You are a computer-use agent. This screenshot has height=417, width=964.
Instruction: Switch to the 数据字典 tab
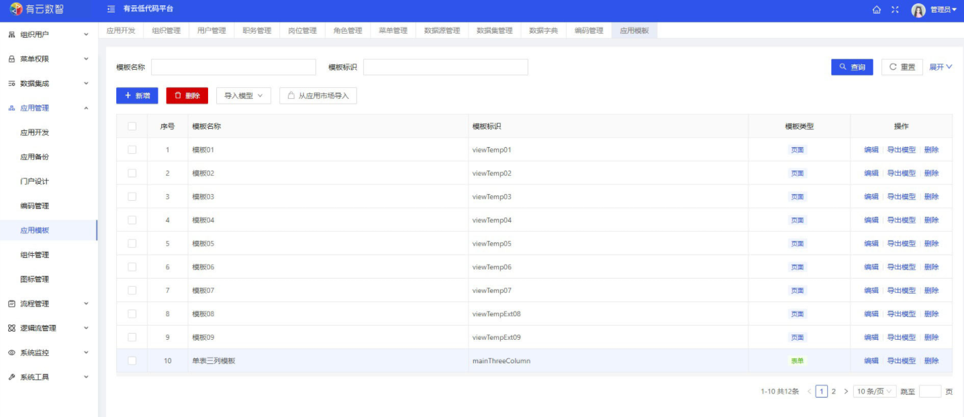[543, 31]
